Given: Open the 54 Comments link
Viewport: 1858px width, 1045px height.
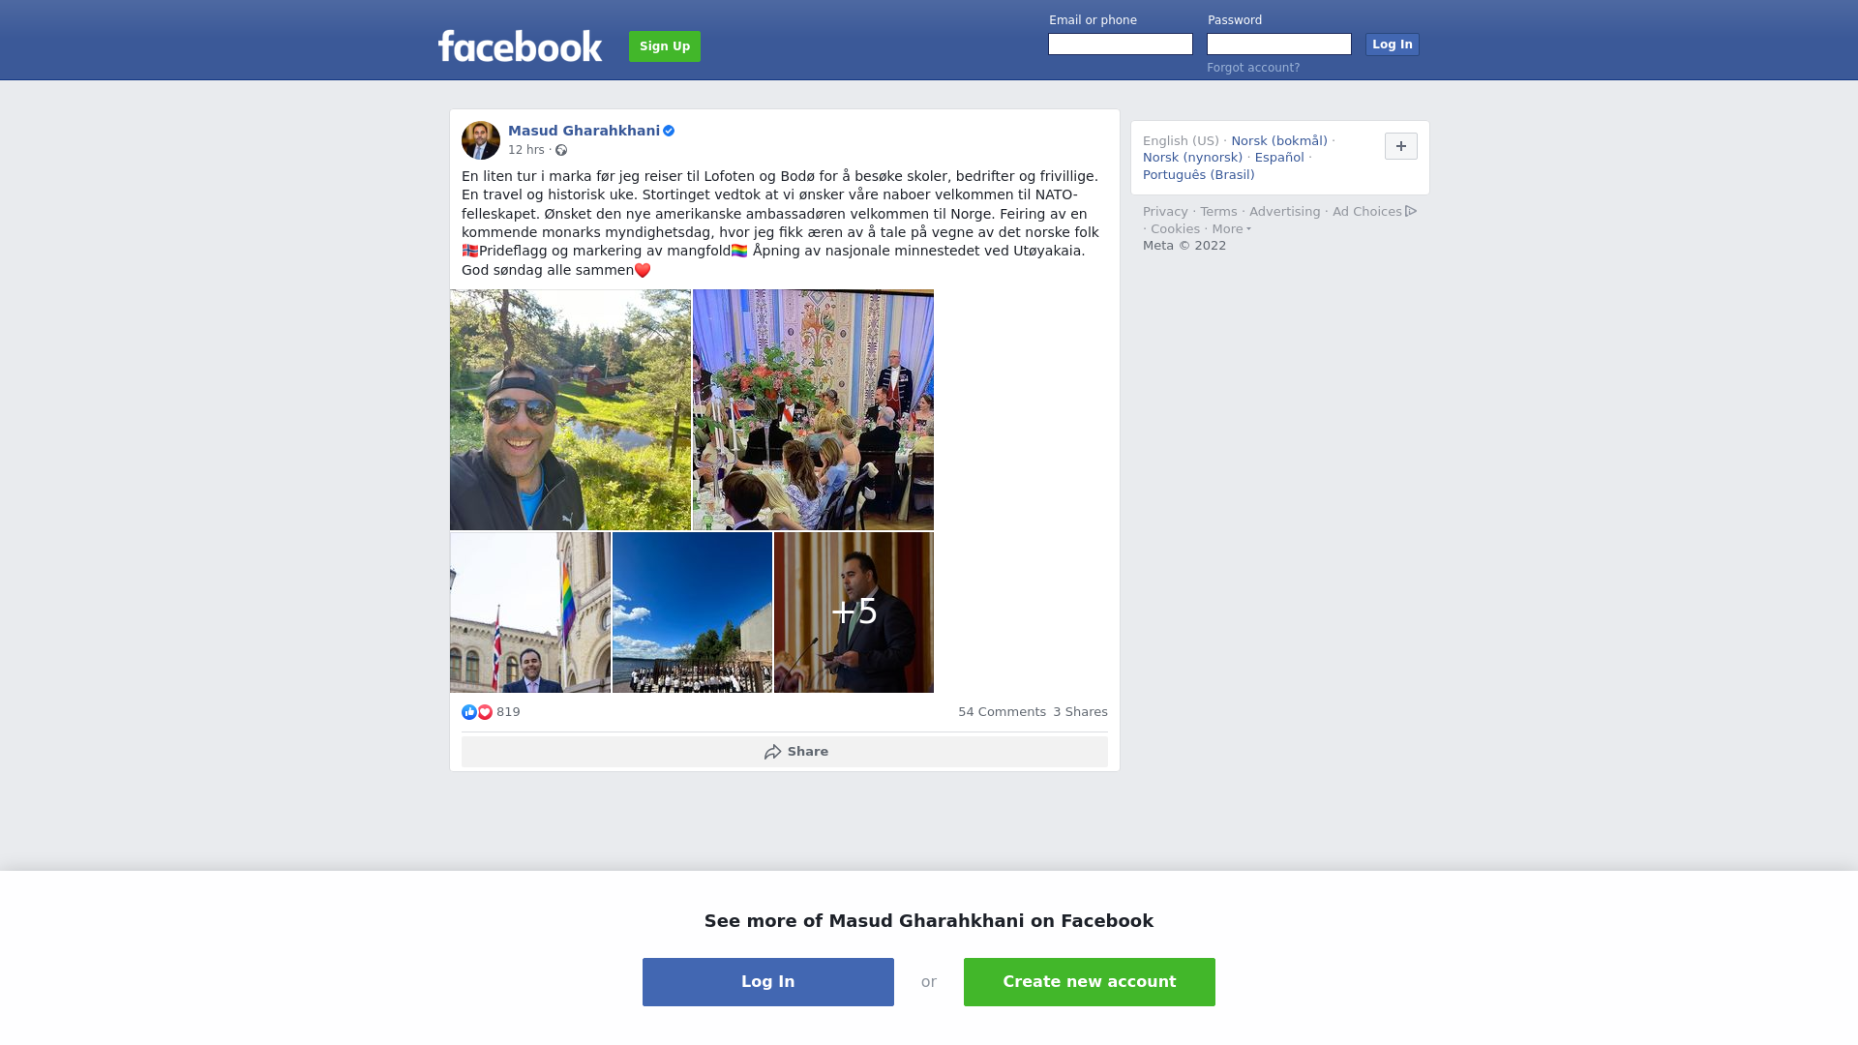Looking at the screenshot, I should (x=1002, y=712).
